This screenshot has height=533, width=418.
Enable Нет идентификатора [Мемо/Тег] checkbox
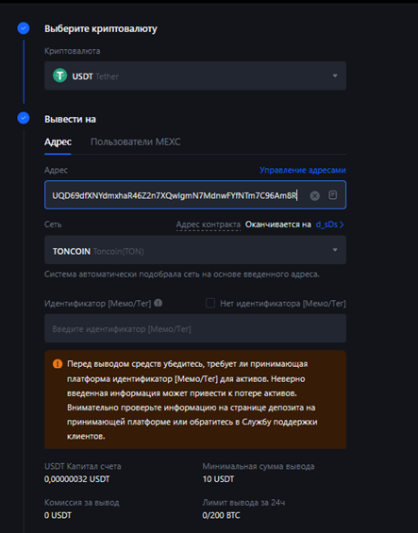coord(210,303)
